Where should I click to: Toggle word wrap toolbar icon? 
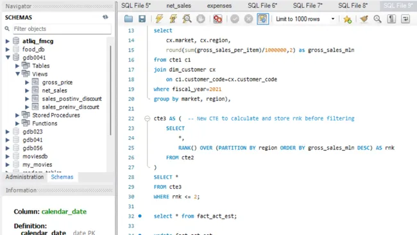(405, 19)
